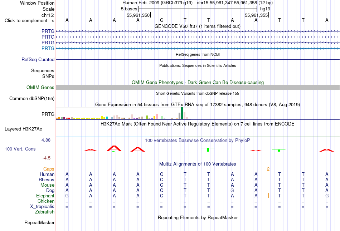This screenshot has height=231, width=340.
Task: Click the chr15:55,961,347-55,961,358 position text
Action: [x=227, y=3]
